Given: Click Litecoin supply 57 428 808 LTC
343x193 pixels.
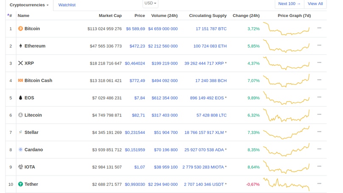Looking at the screenshot, I should [212, 115].
